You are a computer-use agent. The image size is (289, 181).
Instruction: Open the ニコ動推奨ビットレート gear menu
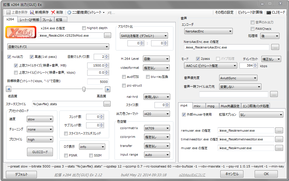click(x=86, y=12)
